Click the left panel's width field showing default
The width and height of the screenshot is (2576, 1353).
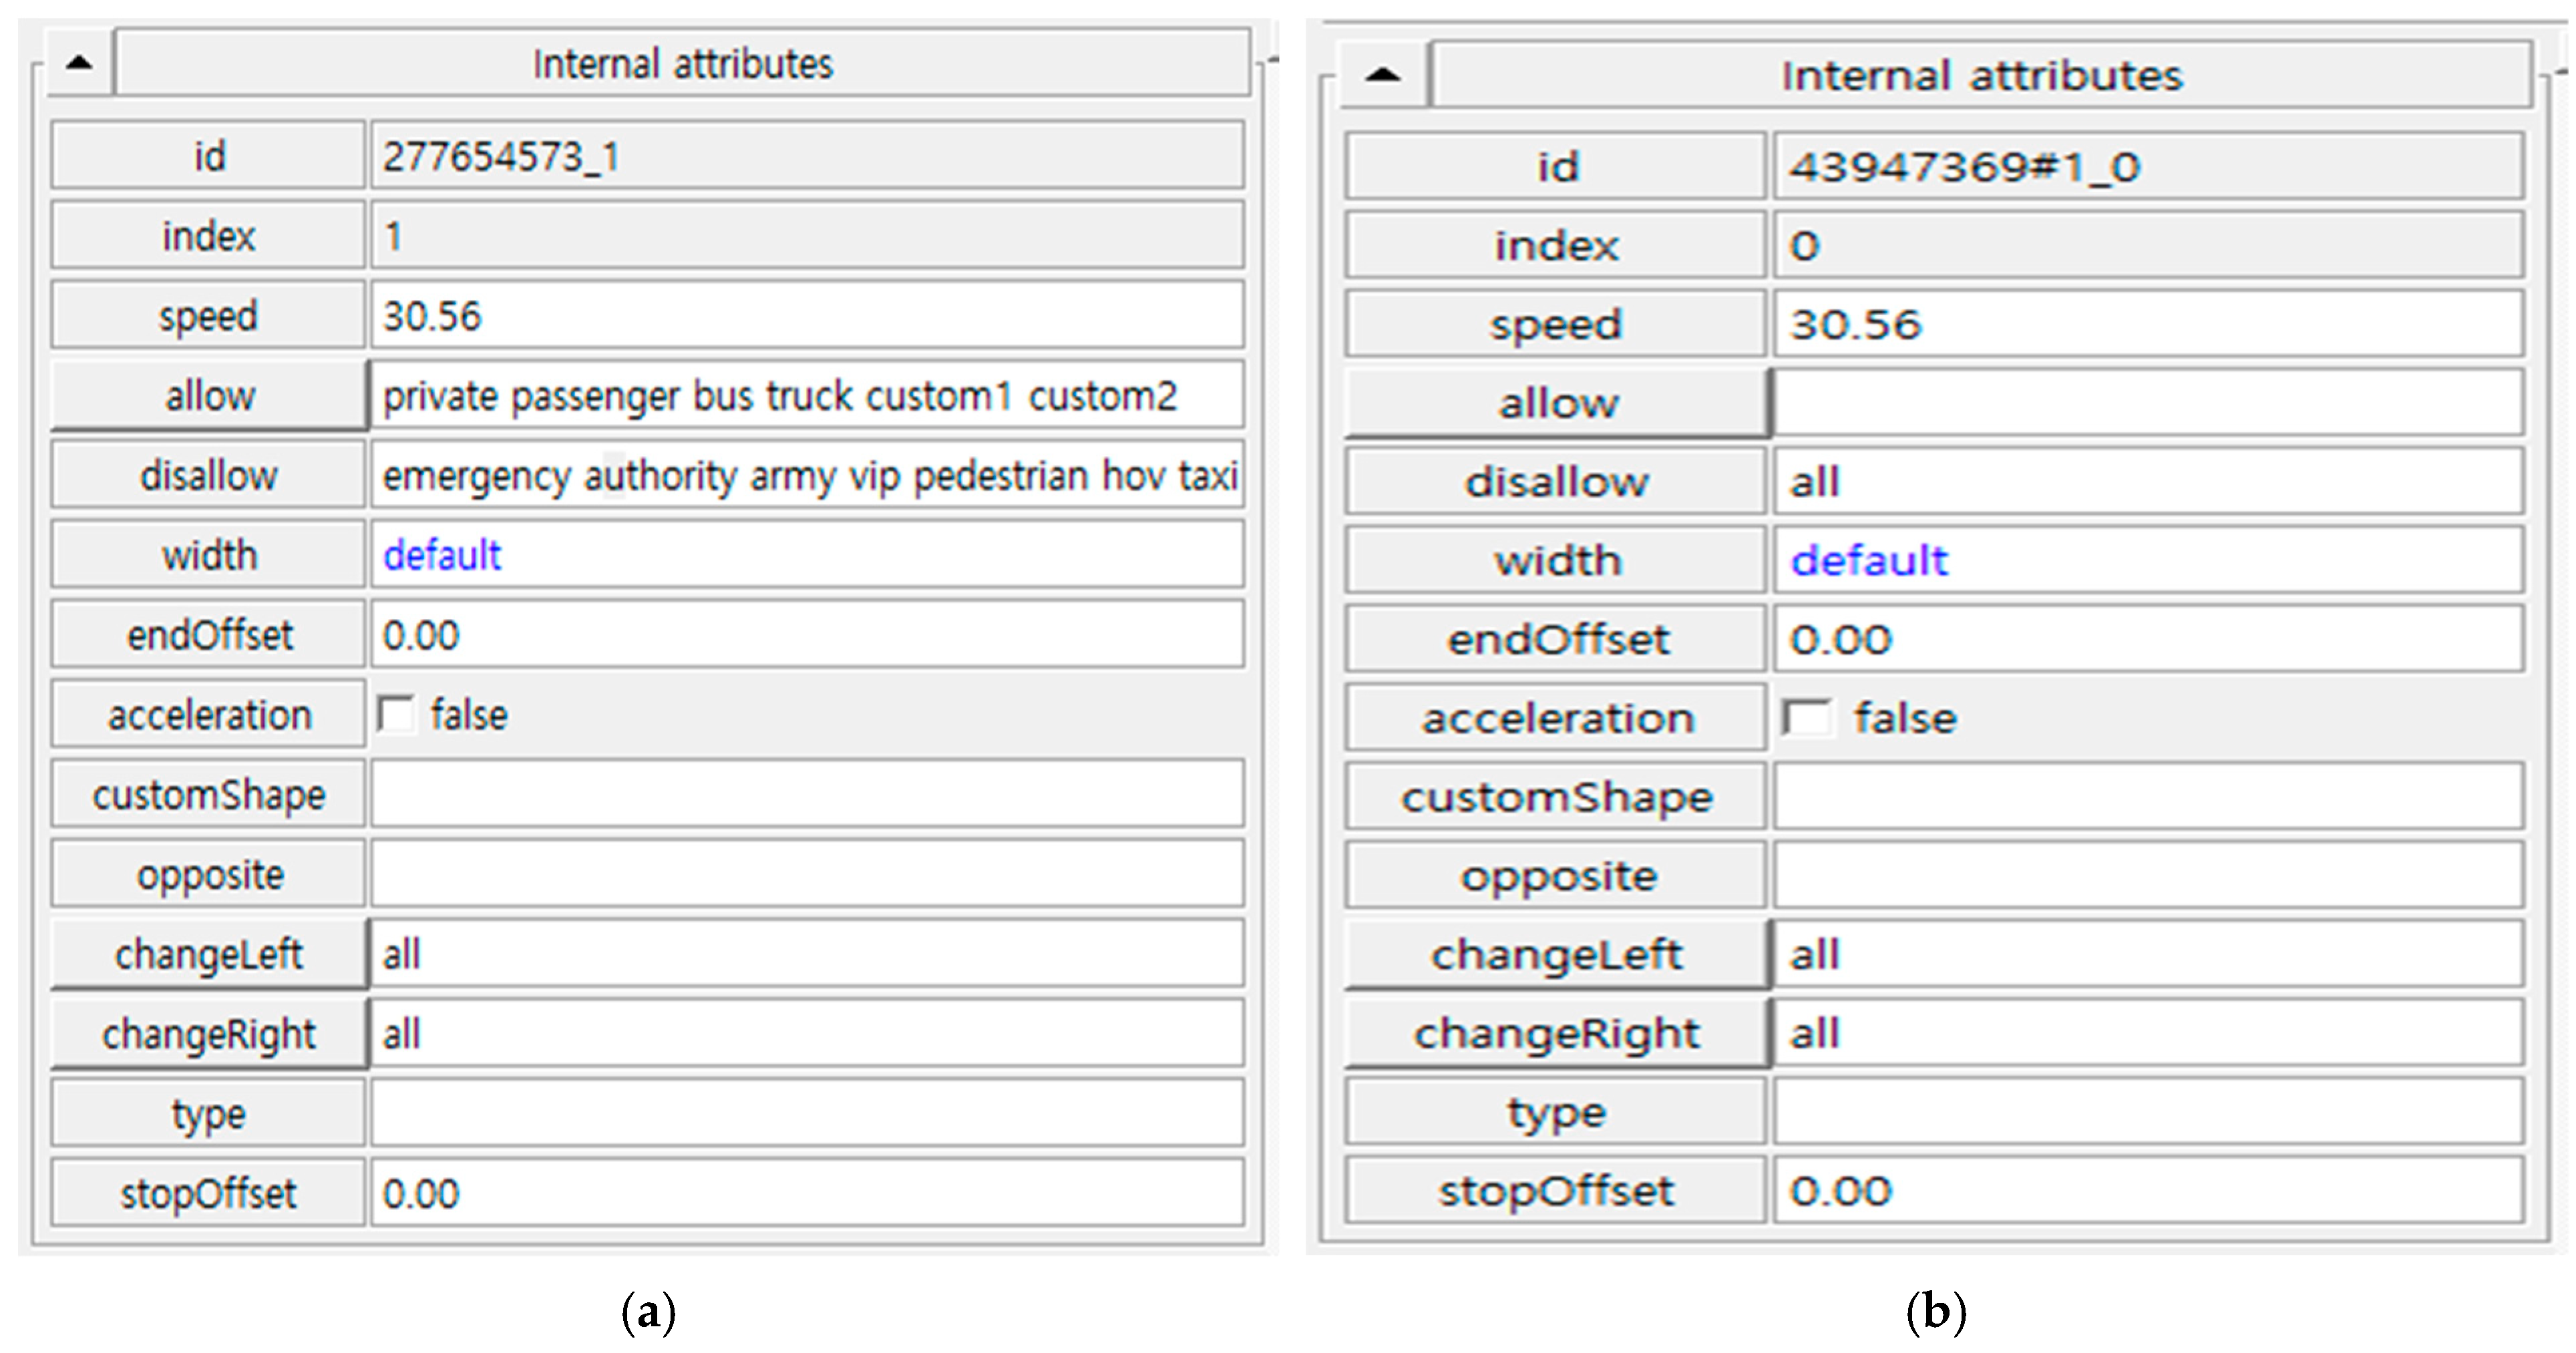[806, 555]
